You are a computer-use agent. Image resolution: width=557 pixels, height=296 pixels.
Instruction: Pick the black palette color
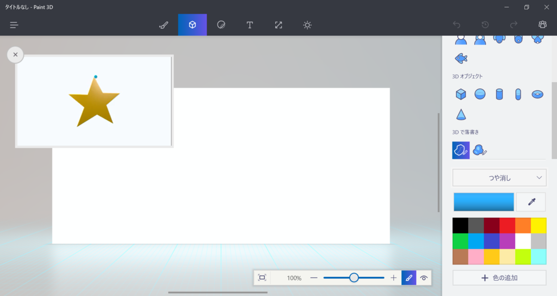(x=460, y=226)
